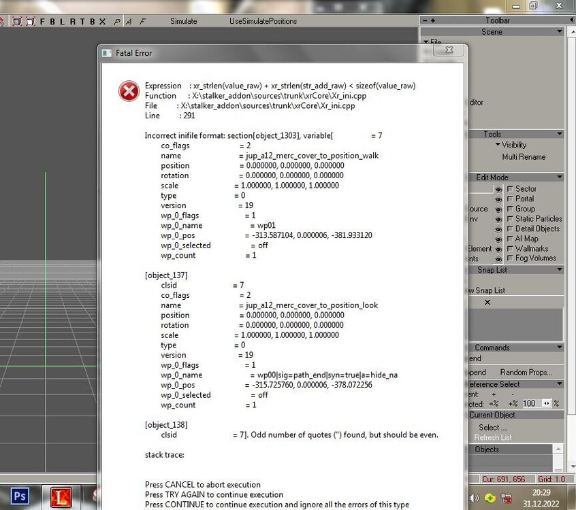Click the 'Cur: 691, 656' status entry
The height and width of the screenshot is (510, 576).
pyautogui.click(x=503, y=479)
